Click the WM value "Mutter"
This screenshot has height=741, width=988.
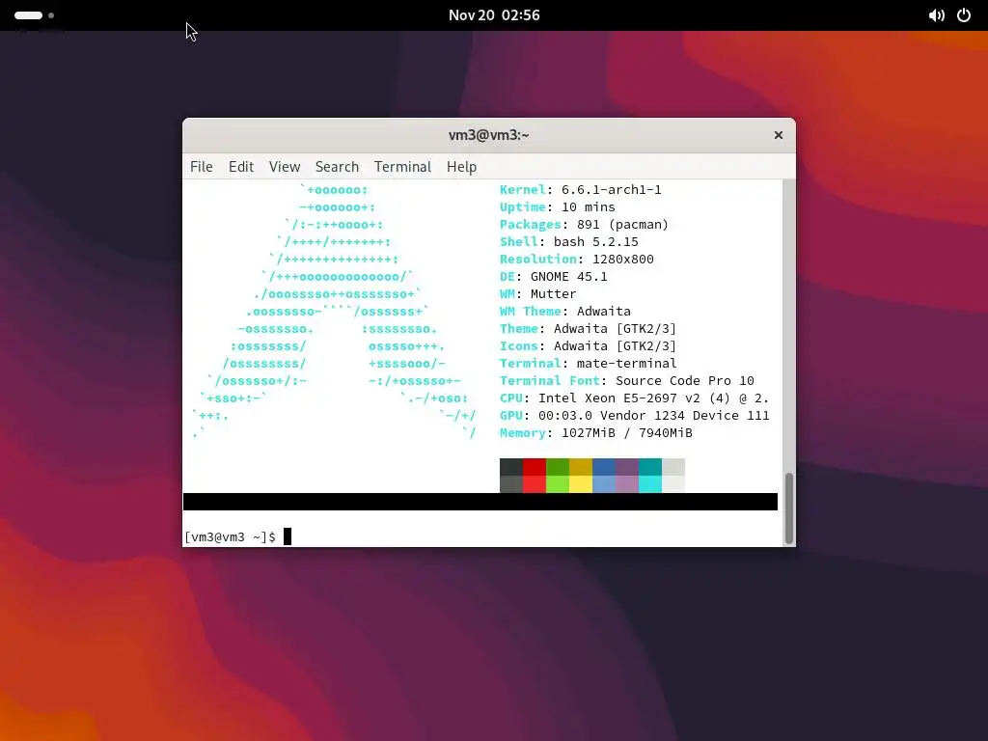553,294
